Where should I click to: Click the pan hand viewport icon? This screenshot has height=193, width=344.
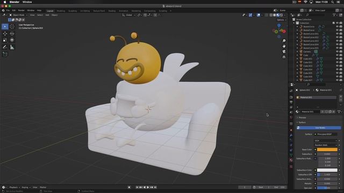pyautogui.click(x=284, y=46)
